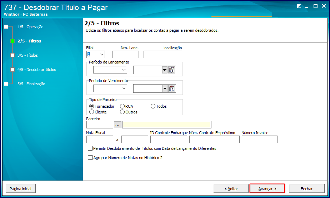This screenshot has height=198, width=330.
Task: Click the Página inicial button
Action: point(20,189)
